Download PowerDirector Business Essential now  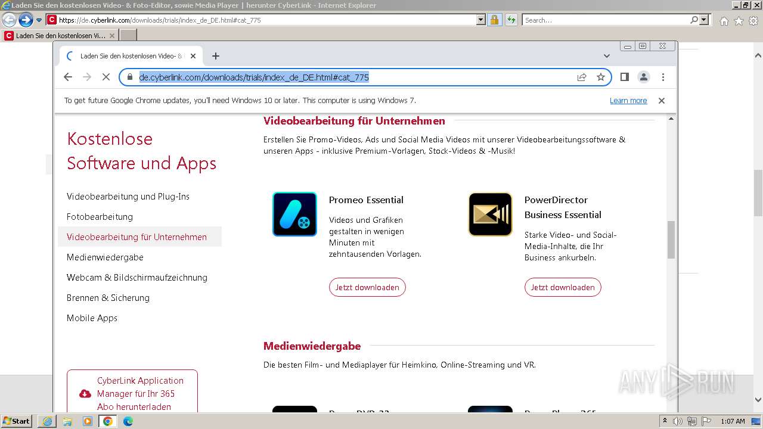pyautogui.click(x=563, y=287)
